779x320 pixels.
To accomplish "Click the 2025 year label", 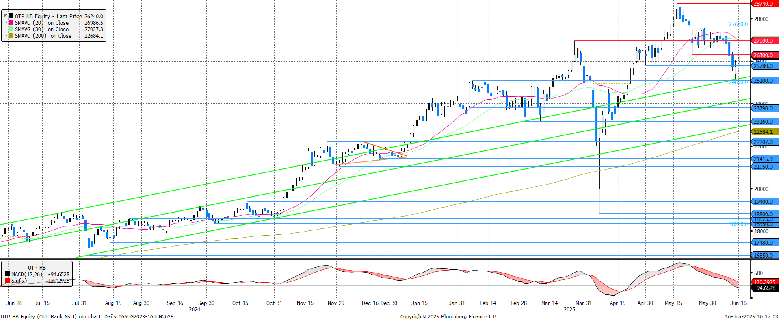I will 569,309.
